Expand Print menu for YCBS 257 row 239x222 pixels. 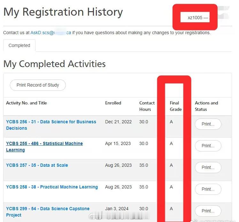pyautogui.click(x=208, y=167)
